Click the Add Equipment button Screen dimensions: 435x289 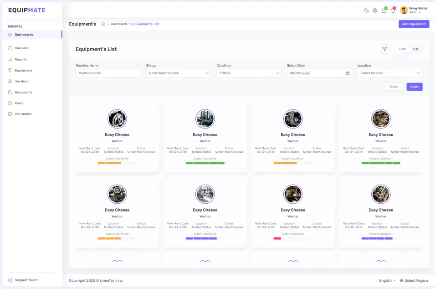pos(414,24)
